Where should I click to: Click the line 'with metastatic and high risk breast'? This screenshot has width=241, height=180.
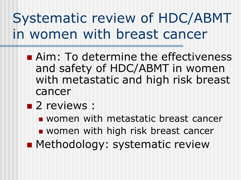[133, 80]
